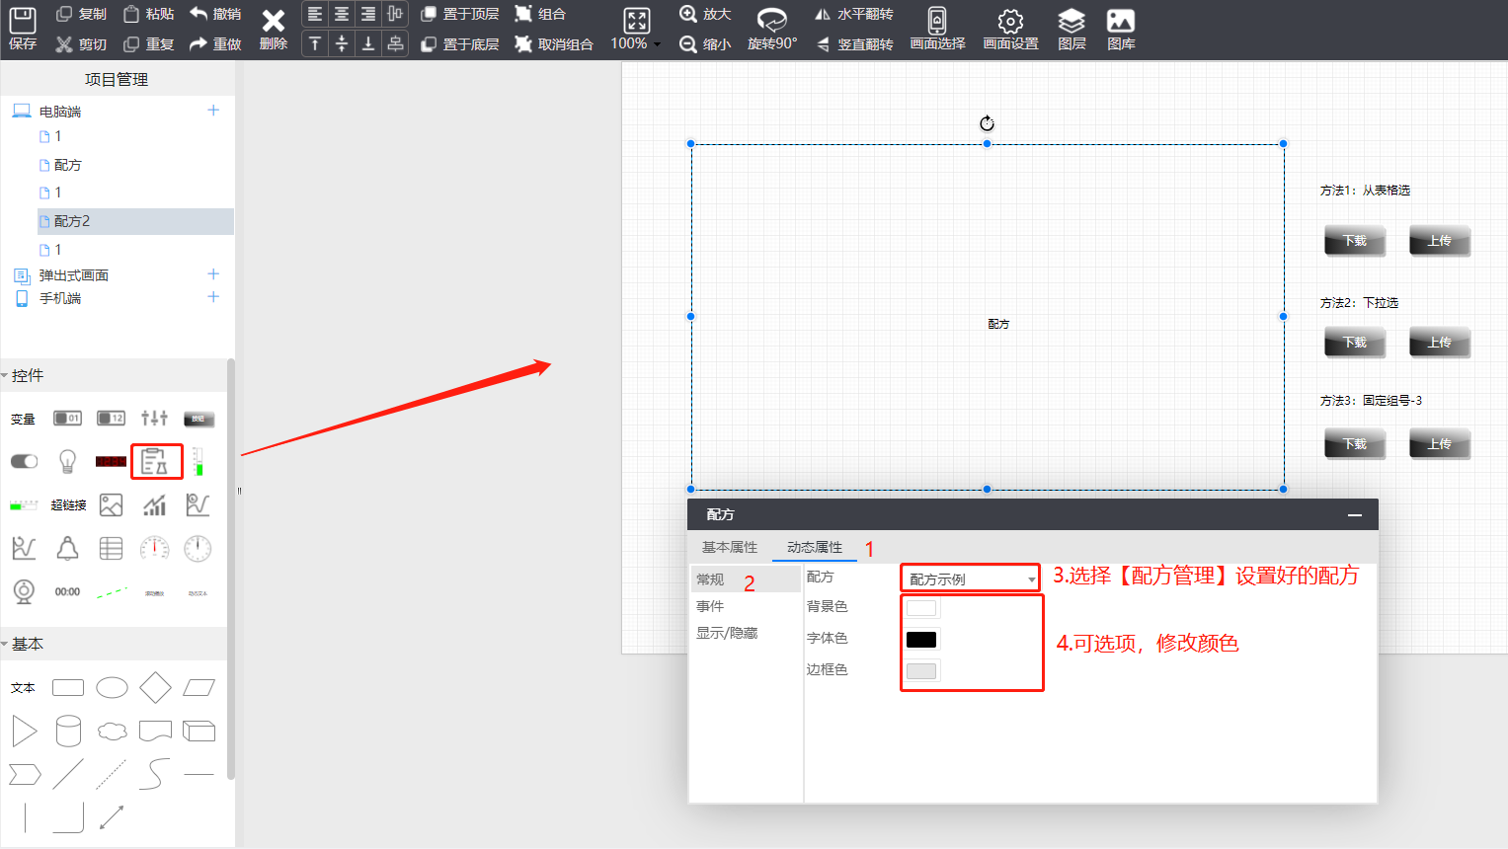The image size is (1508, 849).
Task: Add a new page to 电脑端
Action: coord(213,111)
